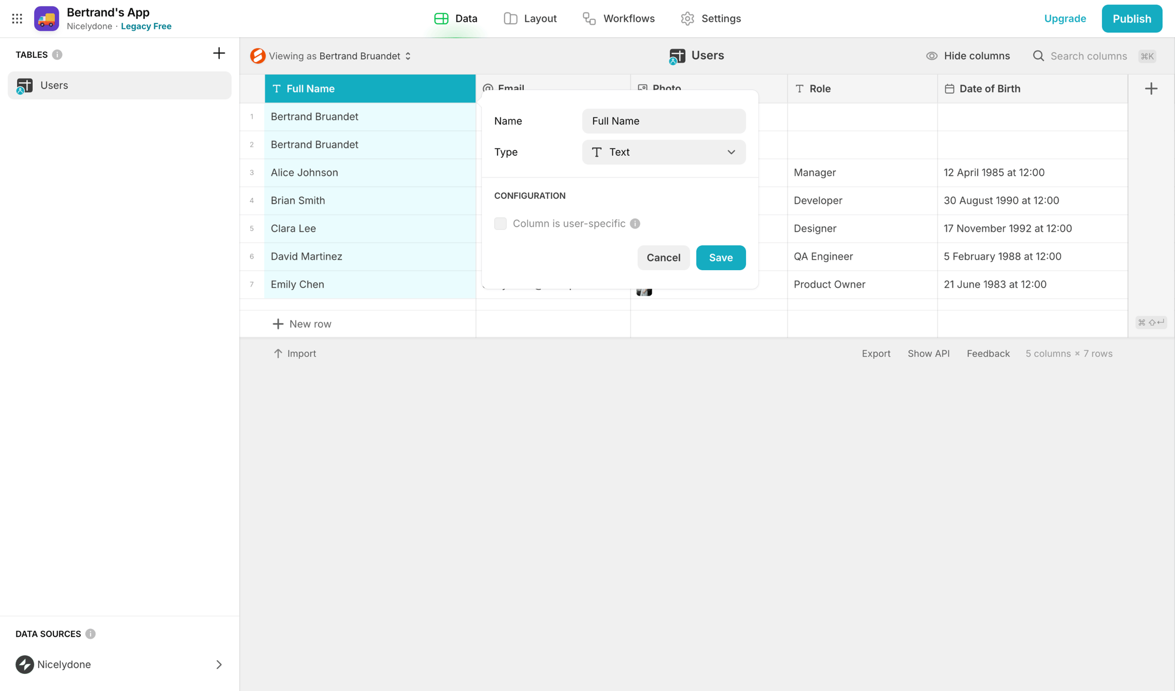The image size is (1175, 691).
Task: Select the Emily Chen name cell
Action: click(x=370, y=284)
